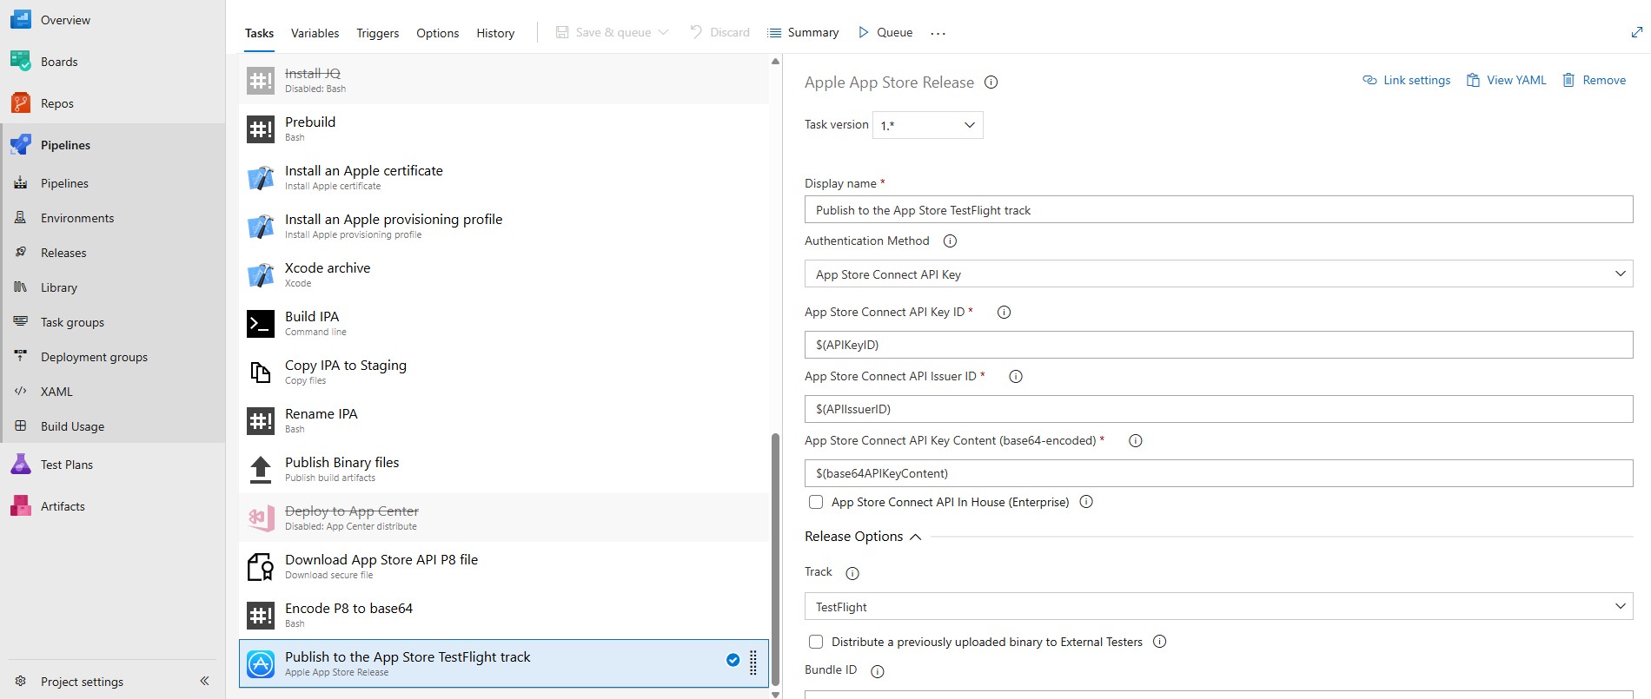The image size is (1651, 699).
Task: Click the scrollbar up arrow of task list
Action: [x=775, y=62]
